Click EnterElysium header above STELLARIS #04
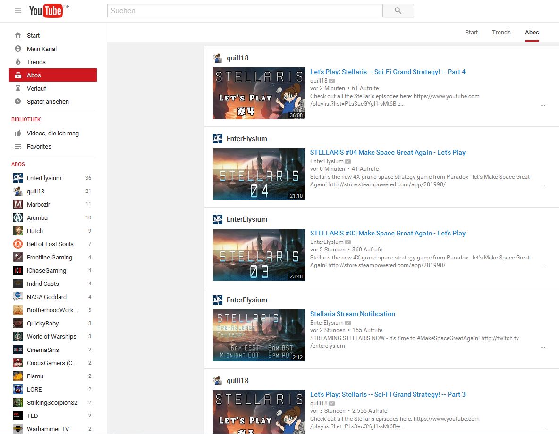 (x=247, y=139)
